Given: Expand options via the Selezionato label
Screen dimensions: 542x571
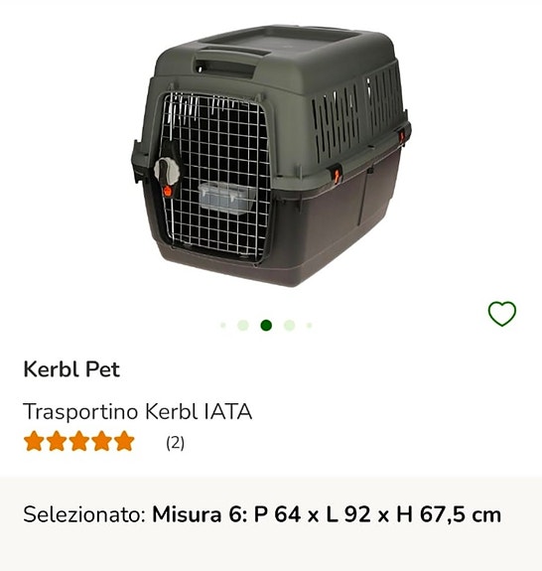Looking at the screenshot, I should [84, 514].
